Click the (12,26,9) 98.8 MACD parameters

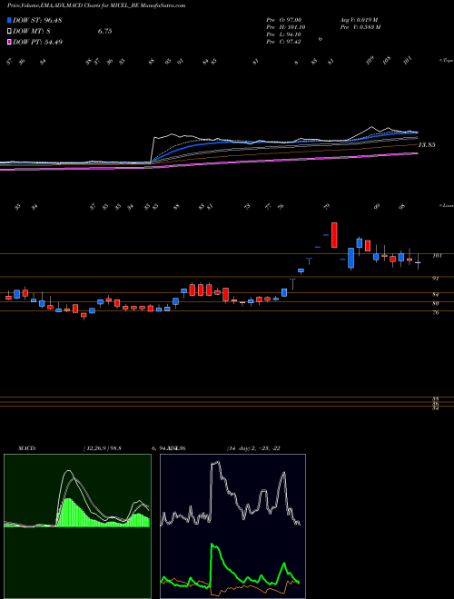[102, 448]
